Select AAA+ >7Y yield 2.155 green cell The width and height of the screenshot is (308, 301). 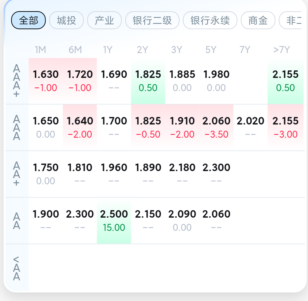[x=285, y=80]
